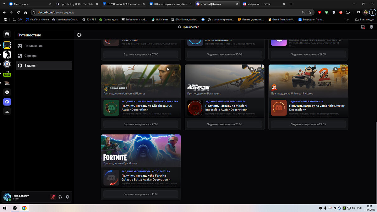Open the download apps icon in sidebar

[7, 111]
